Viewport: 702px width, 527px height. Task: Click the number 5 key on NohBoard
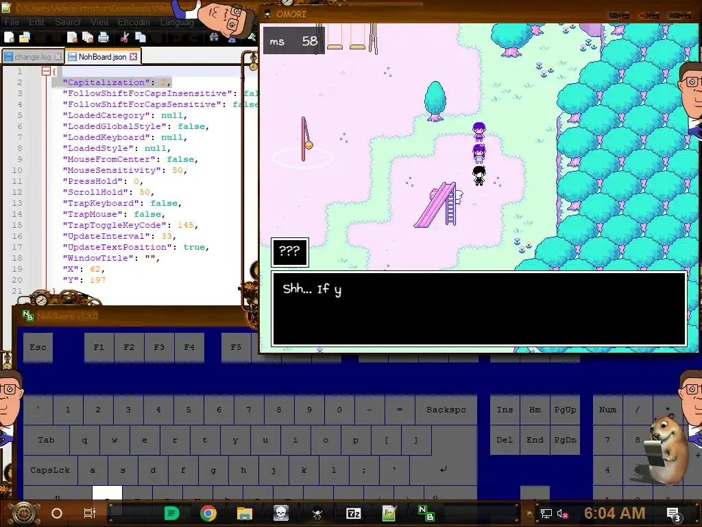point(189,410)
